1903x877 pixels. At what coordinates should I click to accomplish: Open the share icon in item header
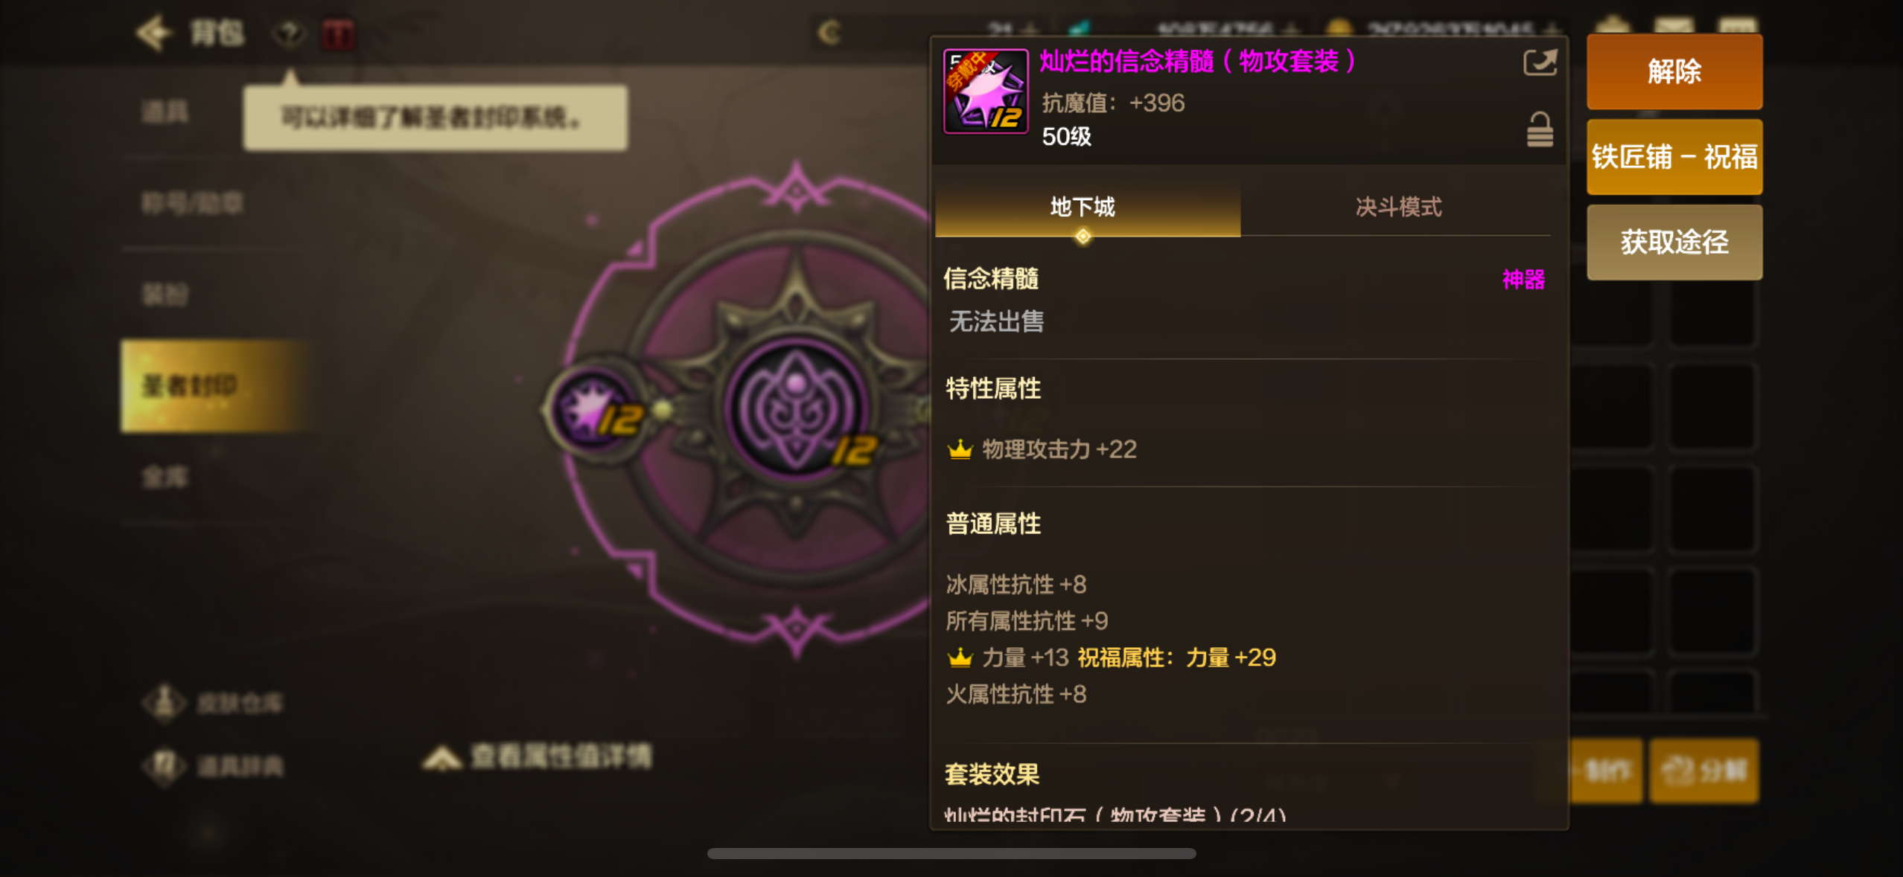tap(1540, 62)
